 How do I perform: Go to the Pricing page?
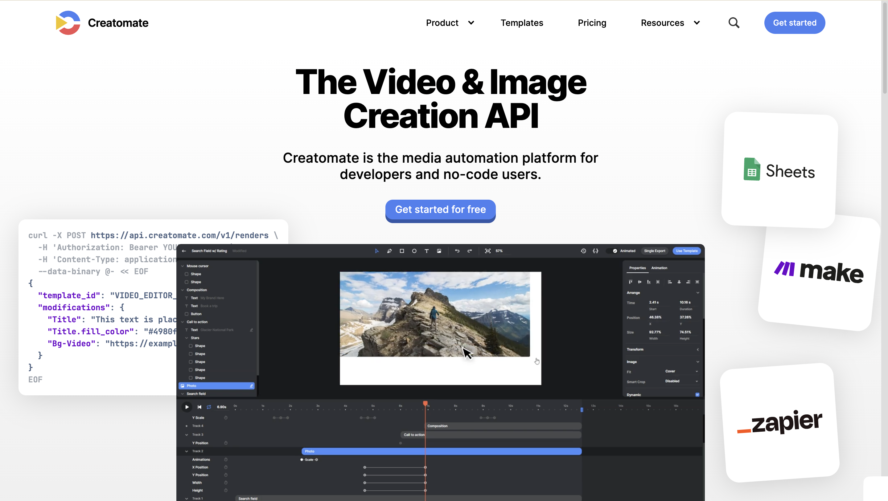pyautogui.click(x=592, y=23)
